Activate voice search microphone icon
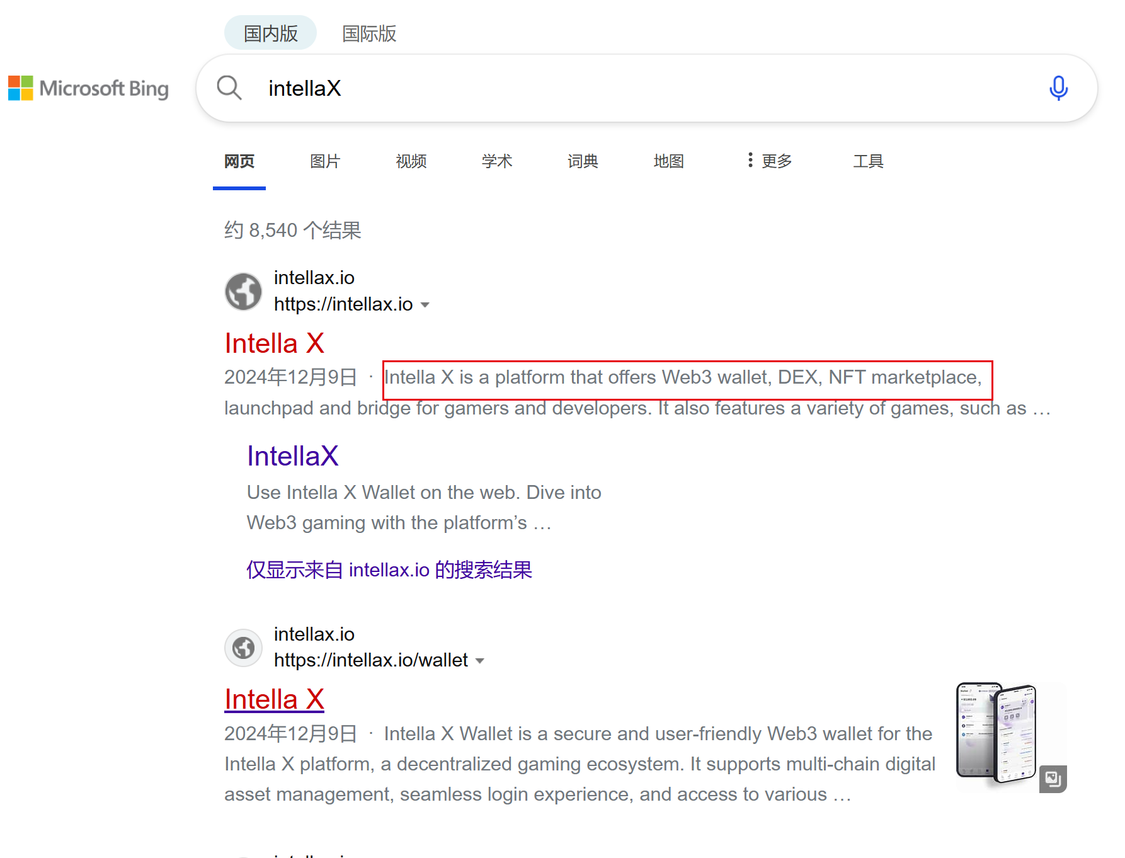 pyautogui.click(x=1058, y=88)
